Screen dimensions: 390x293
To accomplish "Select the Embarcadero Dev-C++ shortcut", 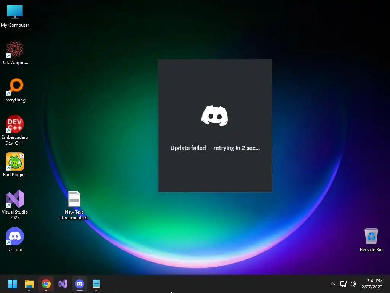I will [x=15, y=130].
